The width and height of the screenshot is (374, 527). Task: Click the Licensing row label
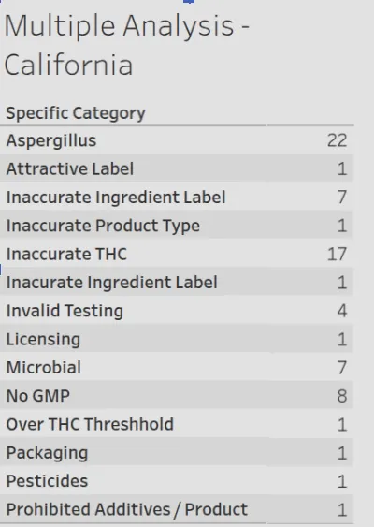[43, 339]
